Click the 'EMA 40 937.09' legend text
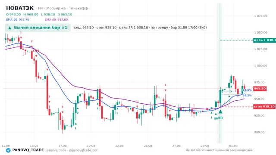 (x=56, y=20)
